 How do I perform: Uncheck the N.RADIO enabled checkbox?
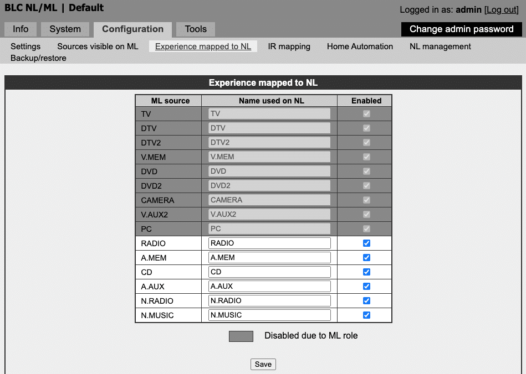366,300
